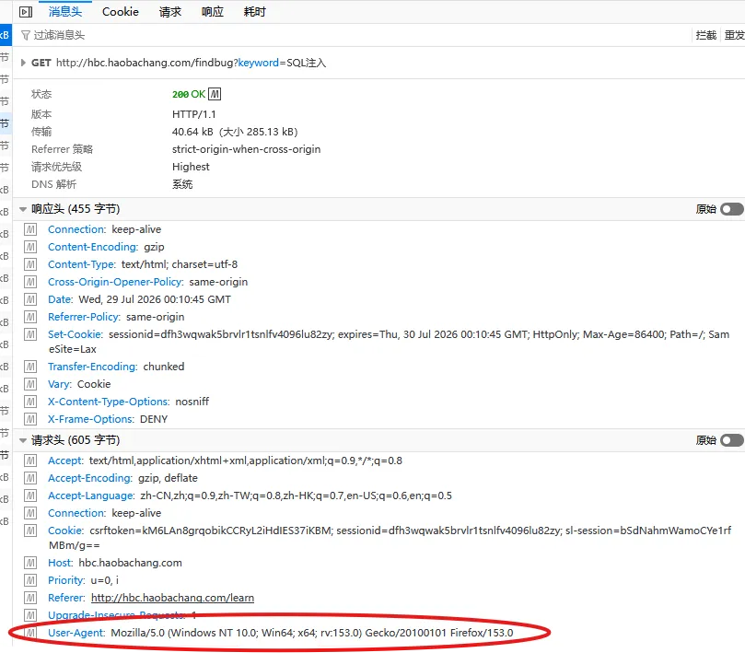The width and height of the screenshot is (745, 653).
Task: Select the strict-origin-when-cross-origin value
Action: pos(246,149)
